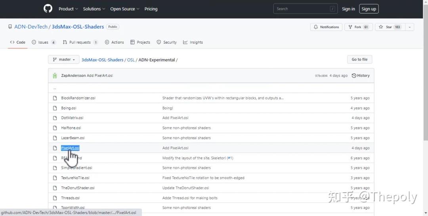The height and width of the screenshot is (216, 428).
Task: Open the Halftone.osl file link
Action: pyautogui.click(x=71, y=128)
